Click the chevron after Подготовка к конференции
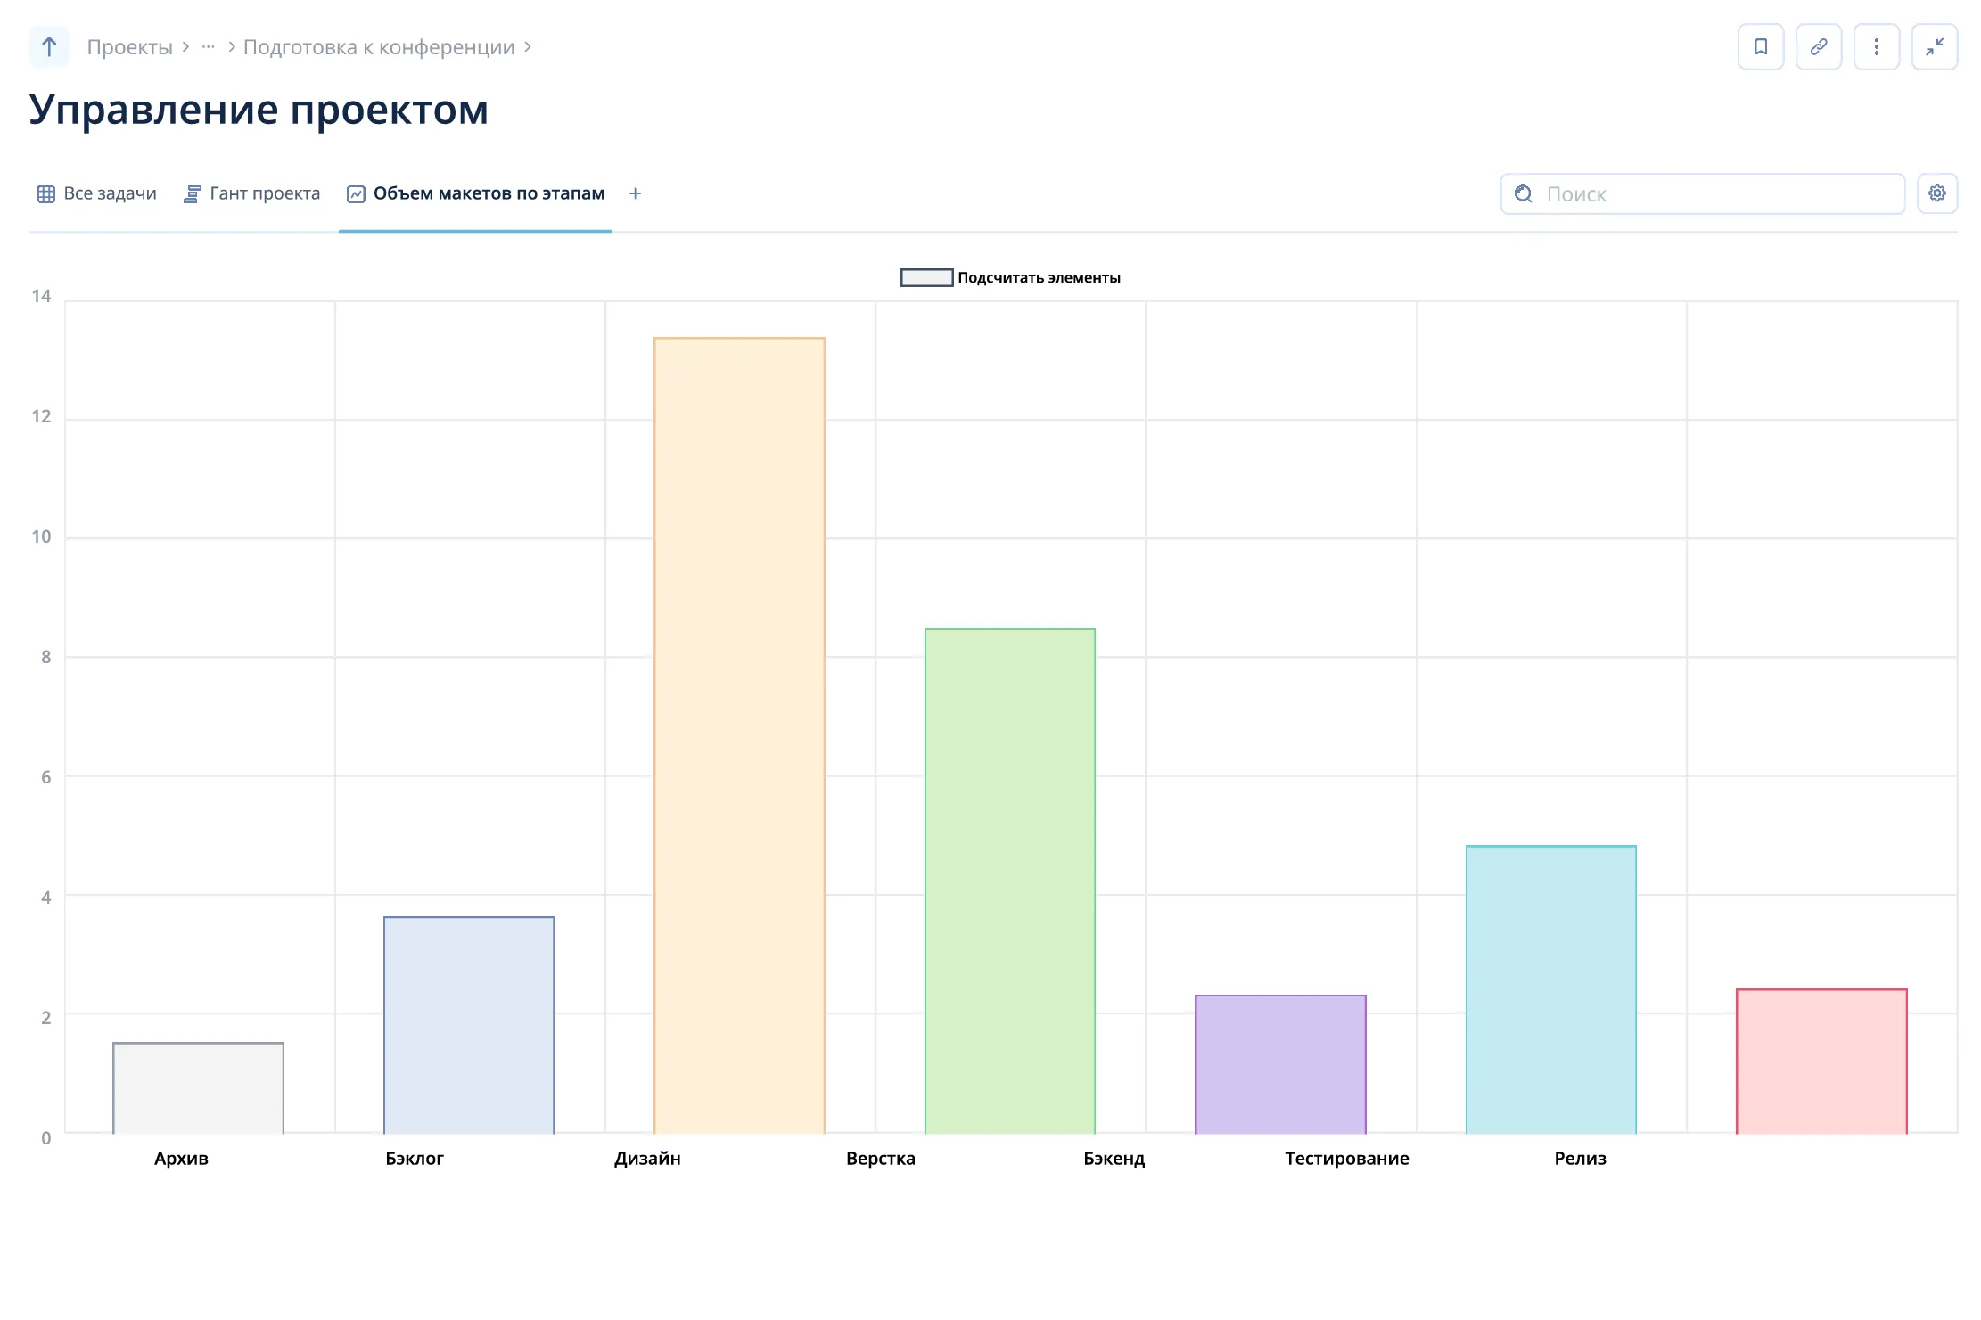The height and width of the screenshot is (1320, 1981). [x=528, y=47]
